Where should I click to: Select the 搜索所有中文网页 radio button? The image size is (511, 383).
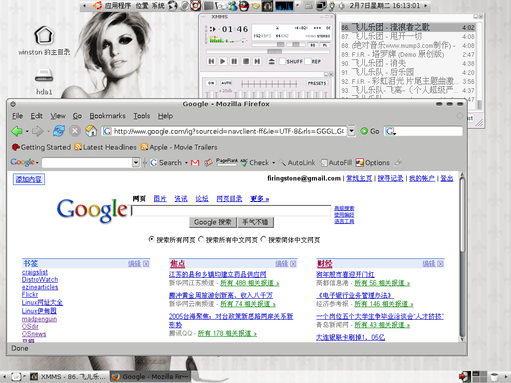click(201, 239)
